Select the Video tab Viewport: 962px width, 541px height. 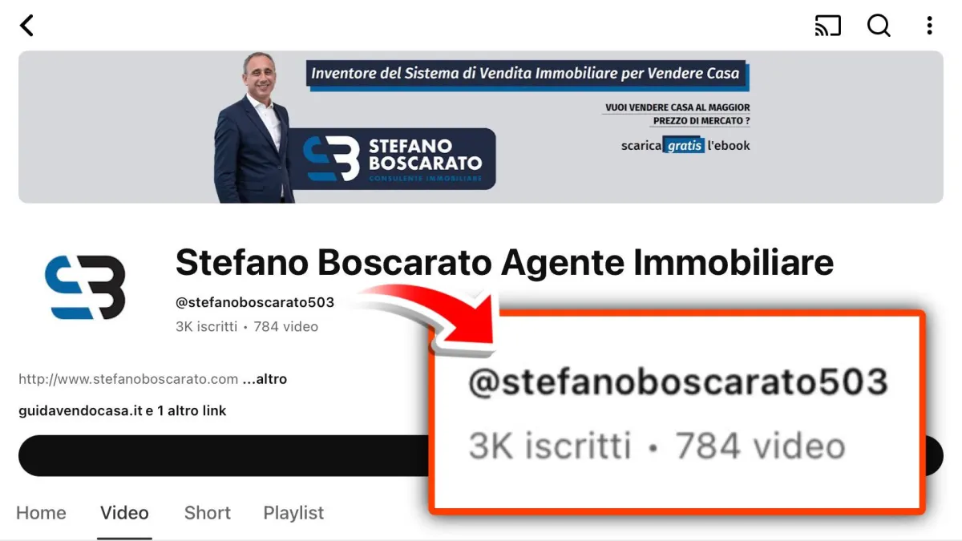tap(124, 513)
